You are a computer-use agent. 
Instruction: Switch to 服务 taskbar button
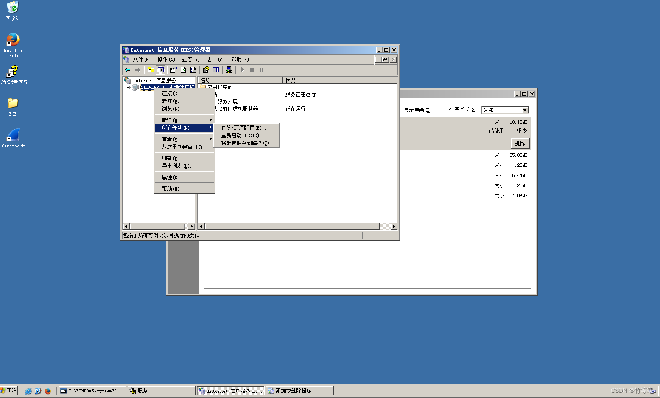pos(161,391)
